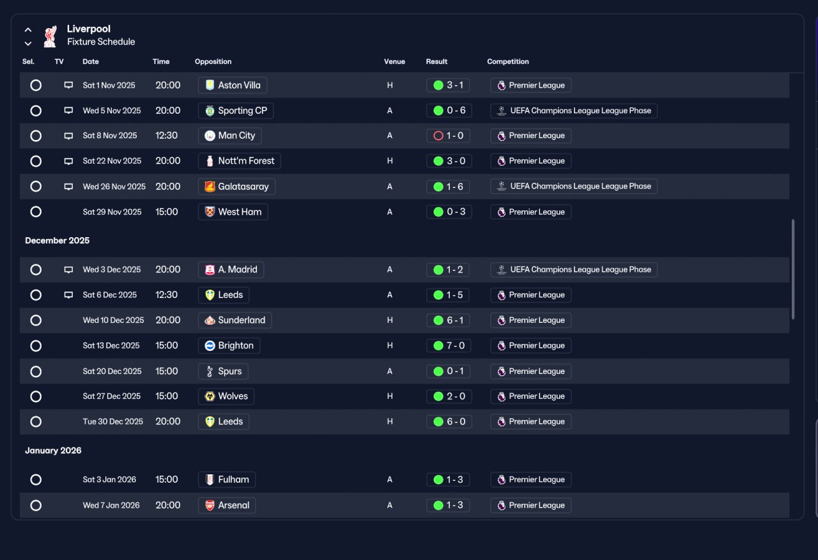Viewport: 818px width, 560px height.
Task: Sort fixtures by Date column header
Action: pos(91,61)
